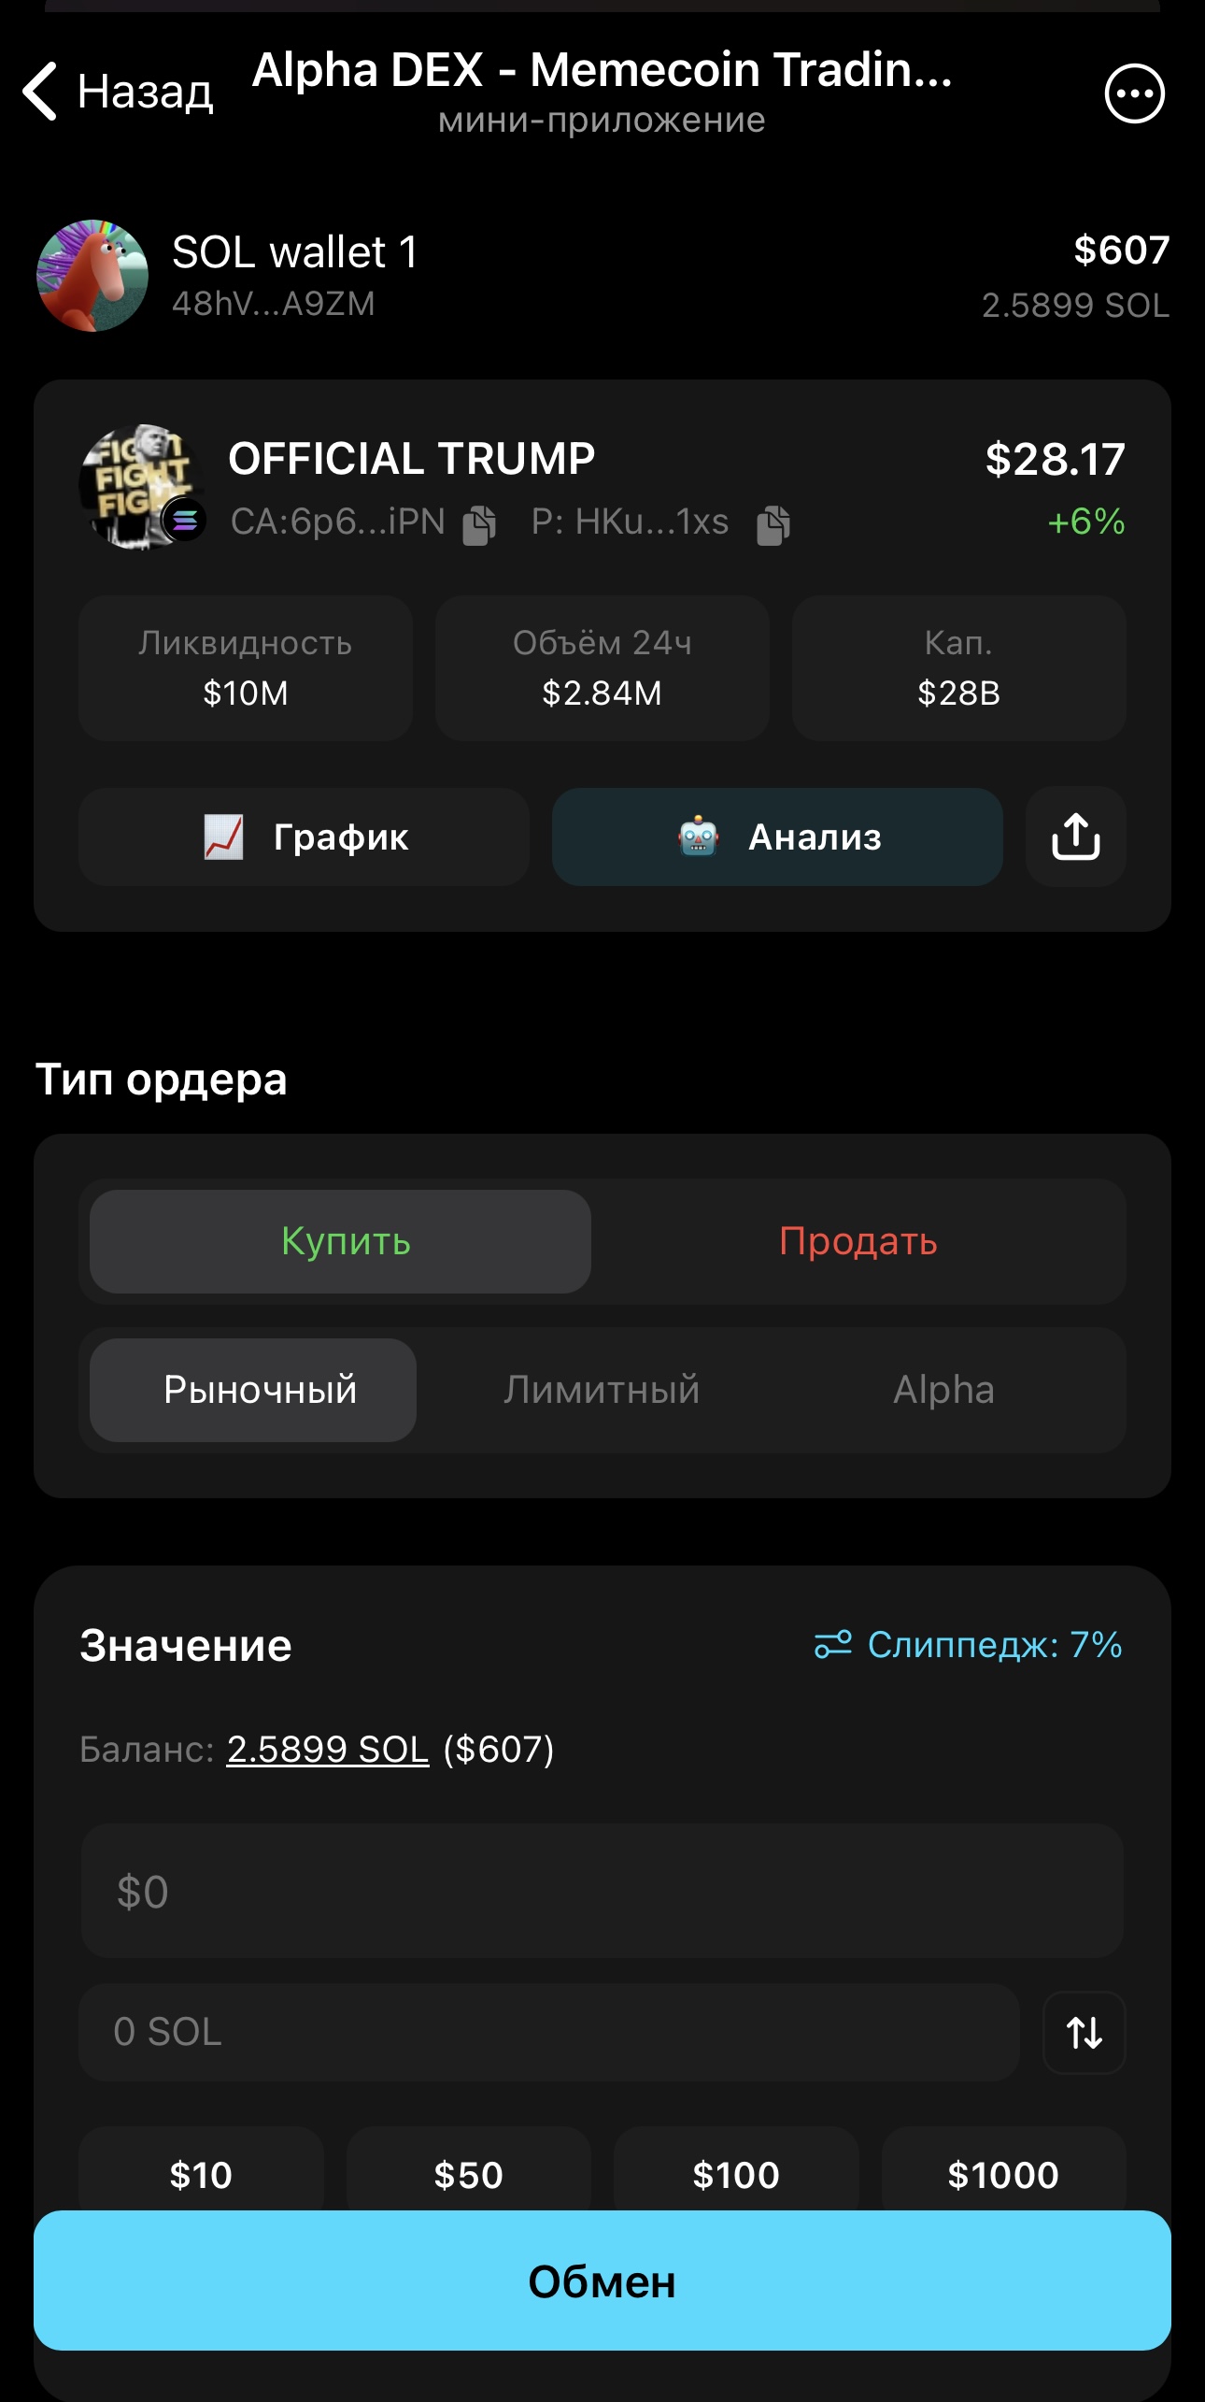1205x2402 pixels.
Task: Switch to Alpha order type
Action: click(x=943, y=1390)
